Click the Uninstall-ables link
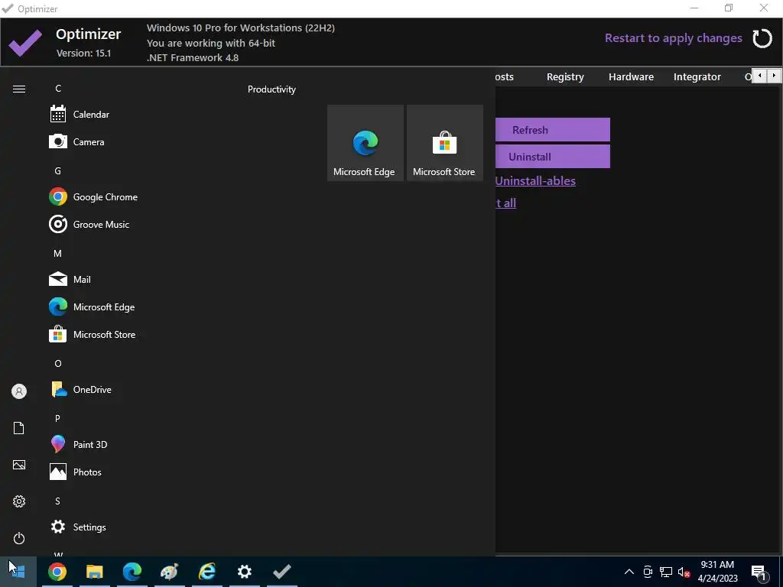 535,180
